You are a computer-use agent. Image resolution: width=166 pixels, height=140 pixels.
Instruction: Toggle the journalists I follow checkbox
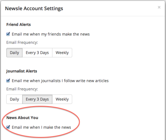tap(8, 81)
